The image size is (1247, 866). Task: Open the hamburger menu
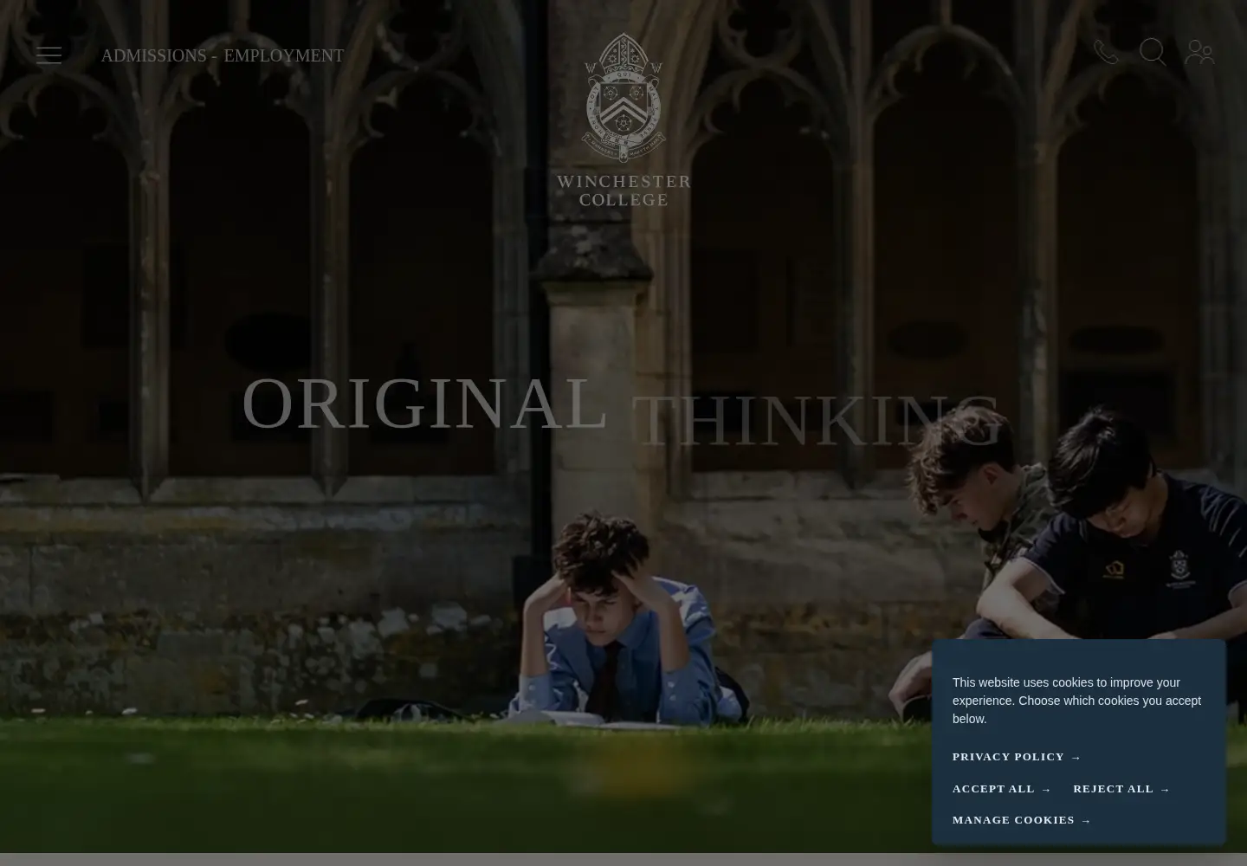[48, 55]
